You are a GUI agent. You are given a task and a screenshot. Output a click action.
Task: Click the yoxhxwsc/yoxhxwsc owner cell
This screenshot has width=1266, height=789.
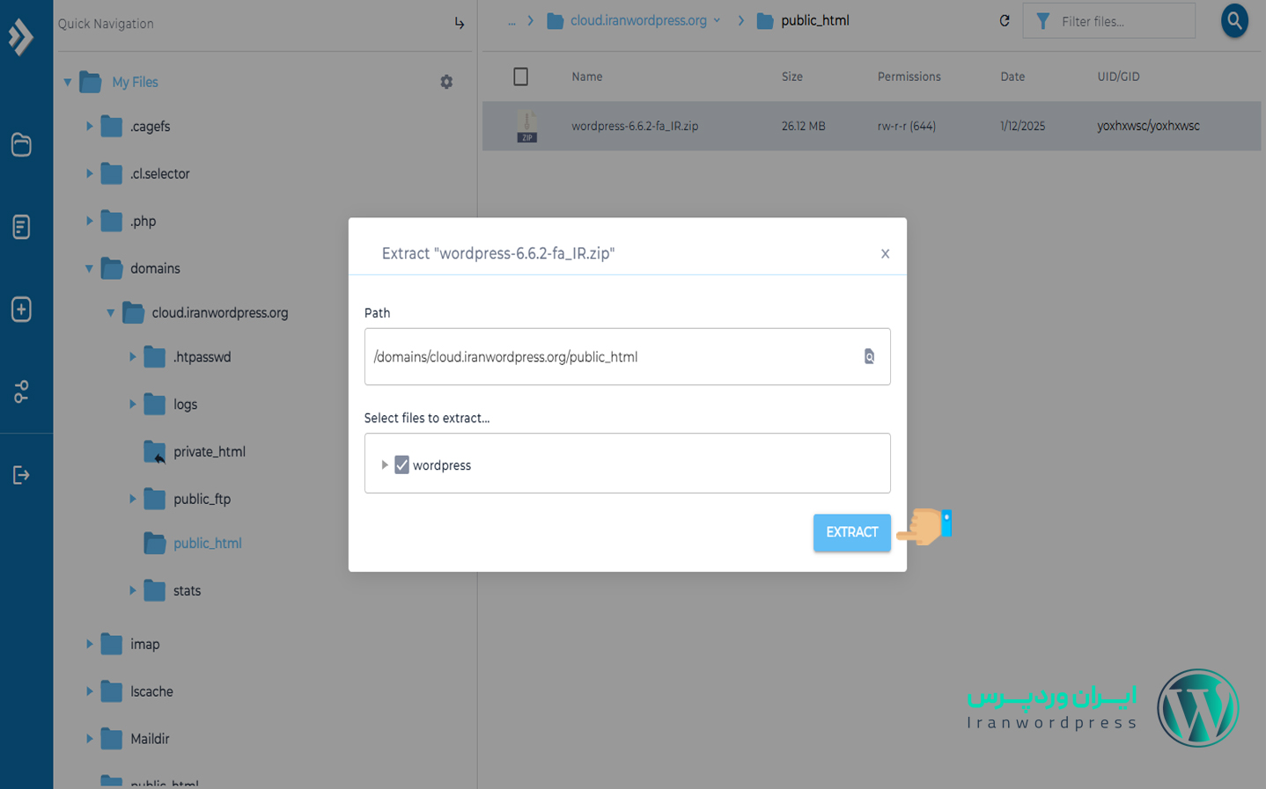pos(1148,126)
